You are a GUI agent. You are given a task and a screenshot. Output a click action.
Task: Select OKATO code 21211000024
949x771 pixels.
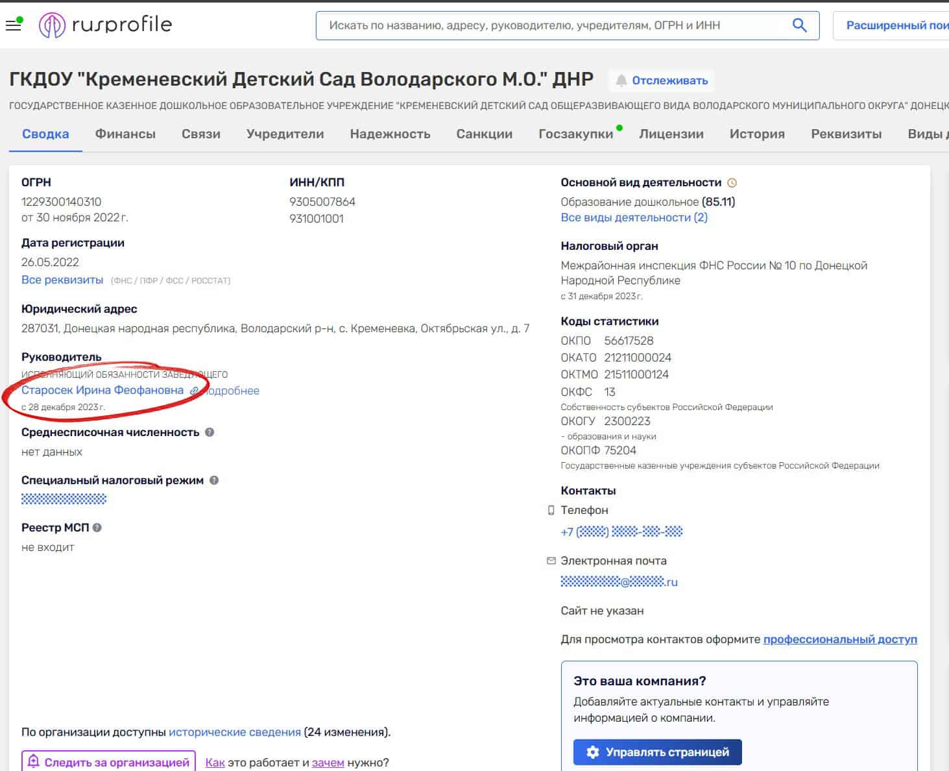638,358
